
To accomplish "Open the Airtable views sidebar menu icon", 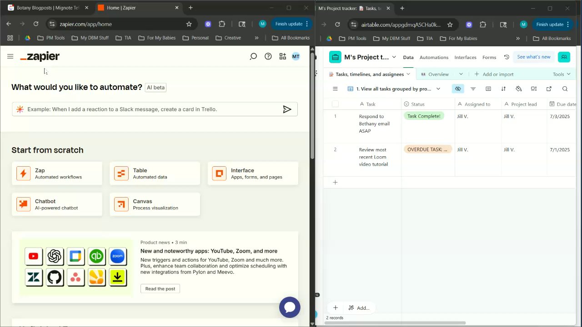I will [x=335, y=89].
